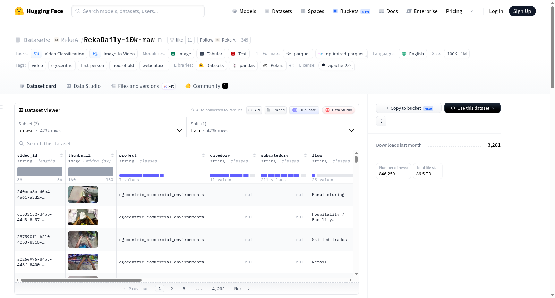
Task: Select the apache-2.0 license tag
Action: pyautogui.click(x=336, y=65)
